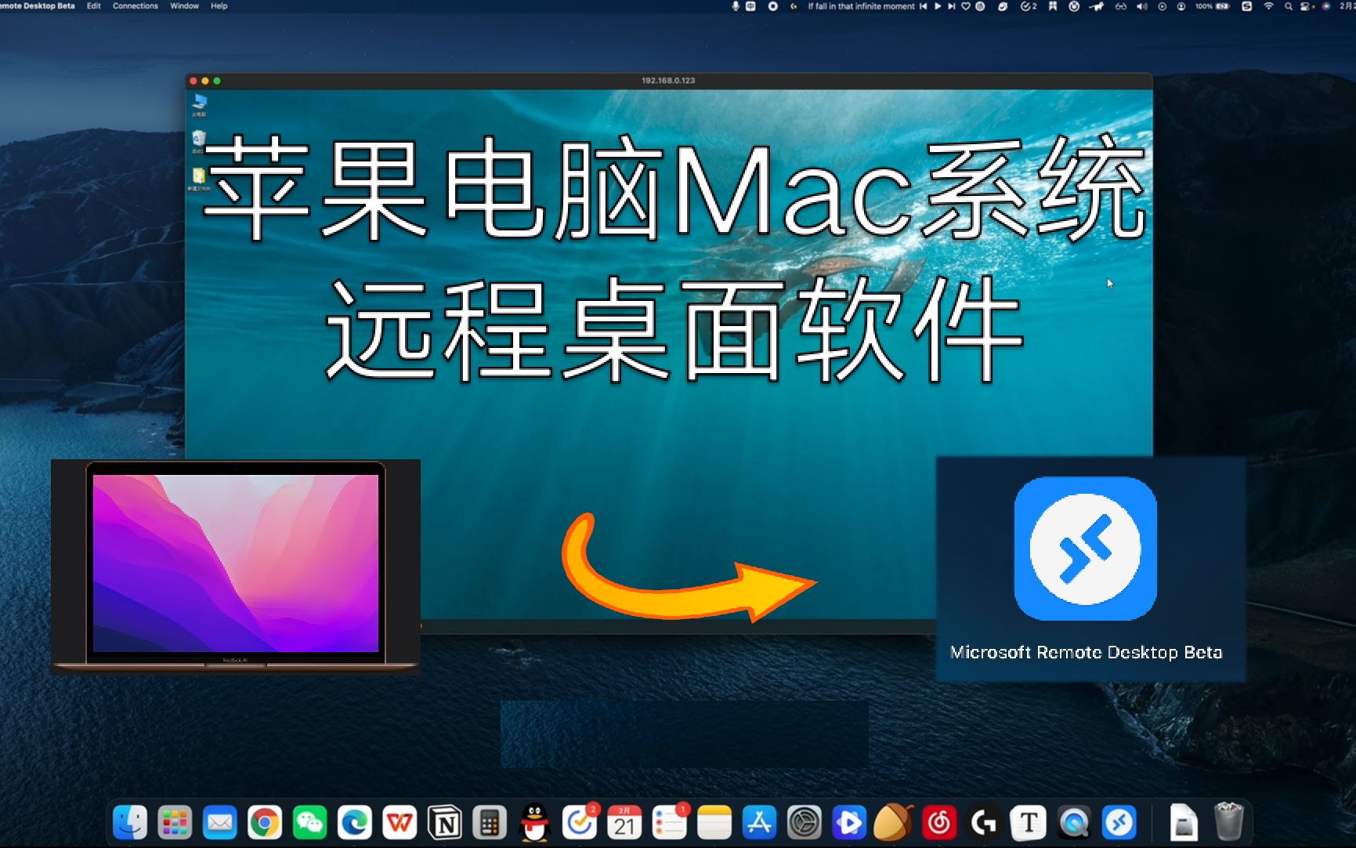Screen dimensions: 1356x848
Task: Open the glasses icon menu bar item
Action: point(1121,6)
